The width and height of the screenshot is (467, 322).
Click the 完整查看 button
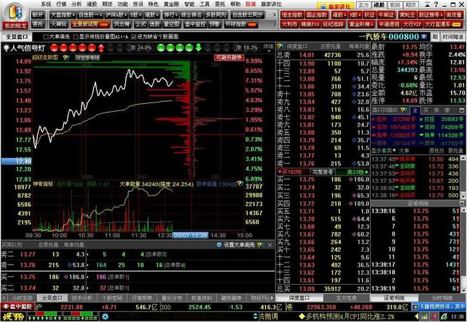[323, 172]
